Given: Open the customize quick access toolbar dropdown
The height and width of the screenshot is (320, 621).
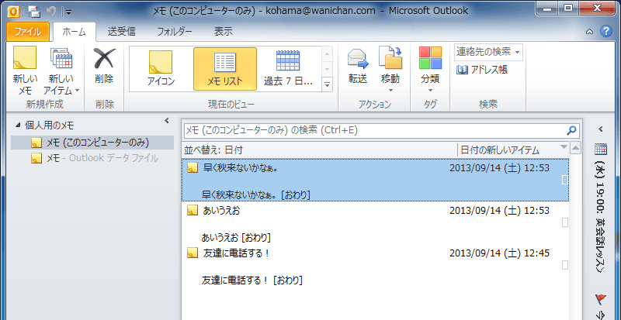Looking at the screenshot, I should click(68, 12).
